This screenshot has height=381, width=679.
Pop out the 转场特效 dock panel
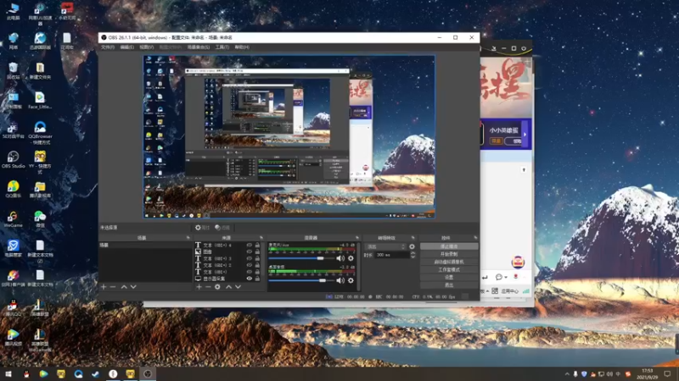pyautogui.click(x=412, y=238)
